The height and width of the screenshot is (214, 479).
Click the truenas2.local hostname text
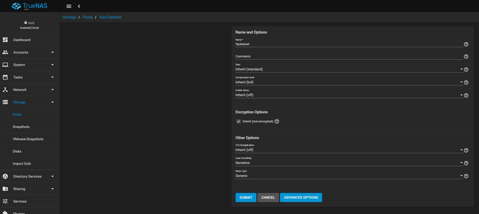(30, 28)
